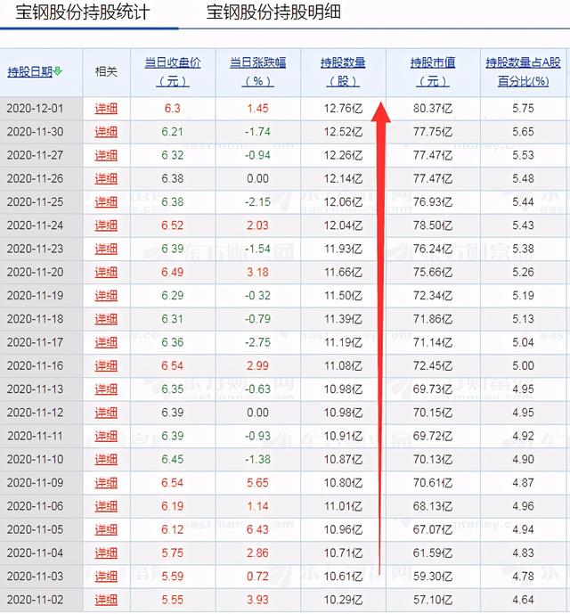
Task: Click closing price 6.12 on 2020-11-05
Action: pyautogui.click(x=173, y=530)
